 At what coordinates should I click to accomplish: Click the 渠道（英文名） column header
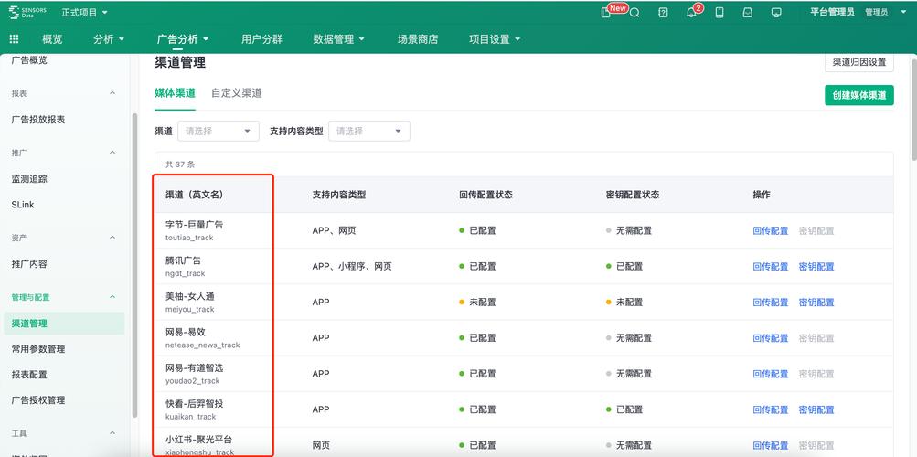(194, 195)
